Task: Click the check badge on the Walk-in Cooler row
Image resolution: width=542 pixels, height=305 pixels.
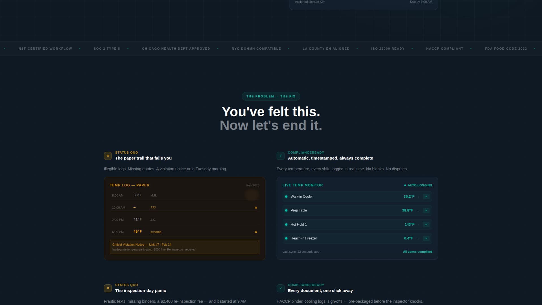Action: (426, 197)
